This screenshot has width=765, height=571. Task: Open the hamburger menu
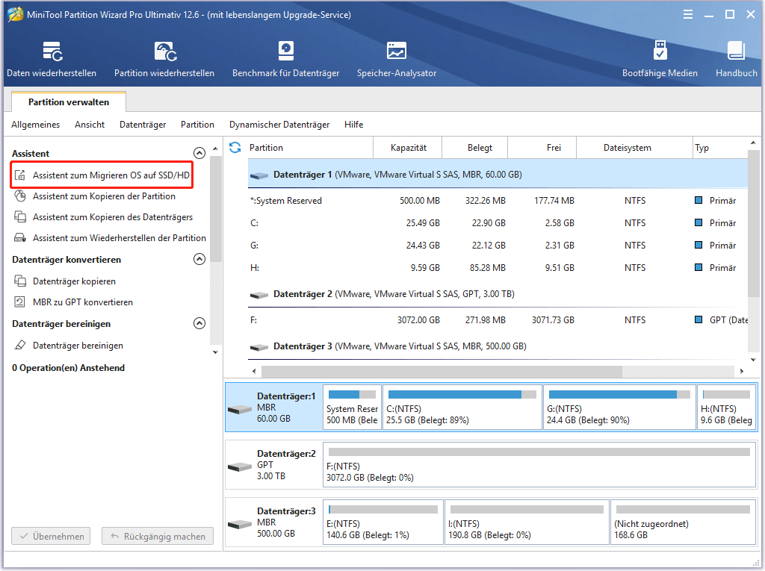tap(687, 14)
